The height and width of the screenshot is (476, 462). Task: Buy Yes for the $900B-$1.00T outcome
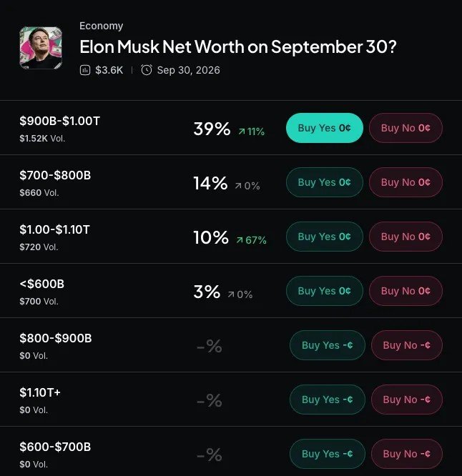point(325,128)
